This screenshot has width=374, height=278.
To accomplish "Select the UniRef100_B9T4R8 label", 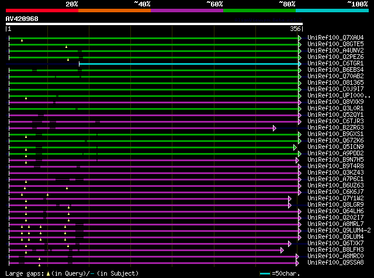I will 335,166.
